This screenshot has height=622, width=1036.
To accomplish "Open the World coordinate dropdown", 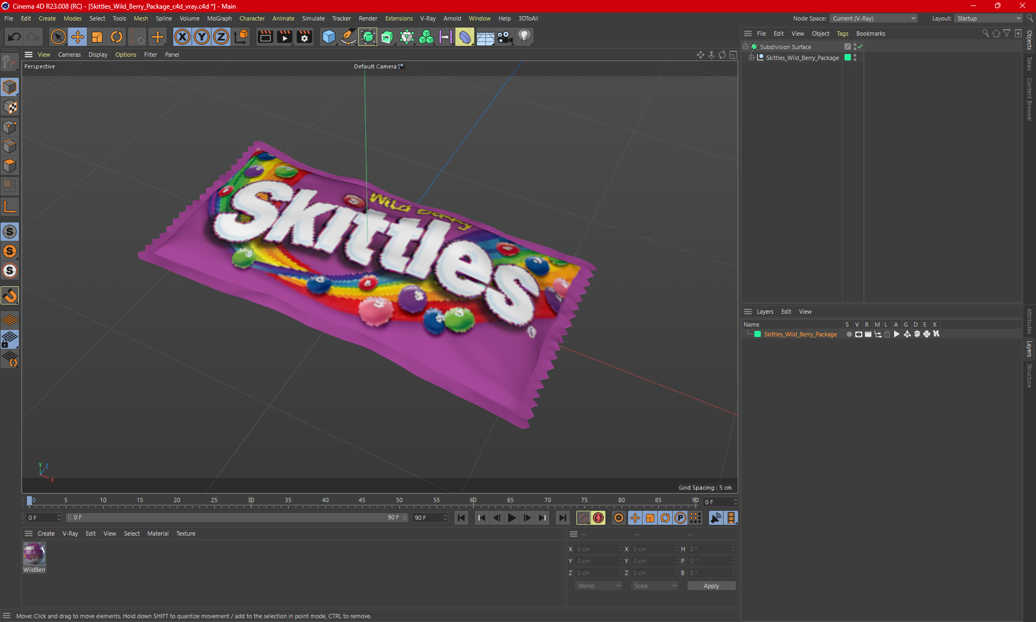I will point(598,586).
